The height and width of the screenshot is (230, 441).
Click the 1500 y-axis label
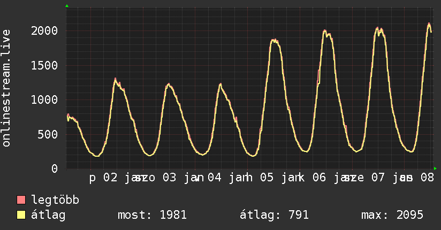[44, 65]
